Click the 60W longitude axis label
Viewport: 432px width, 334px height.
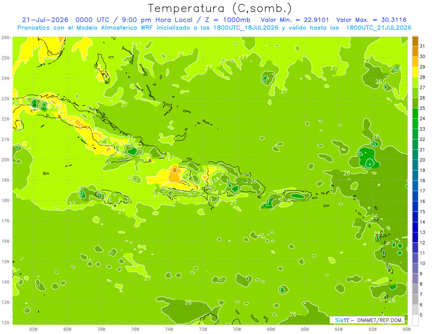tap(407, 329)
